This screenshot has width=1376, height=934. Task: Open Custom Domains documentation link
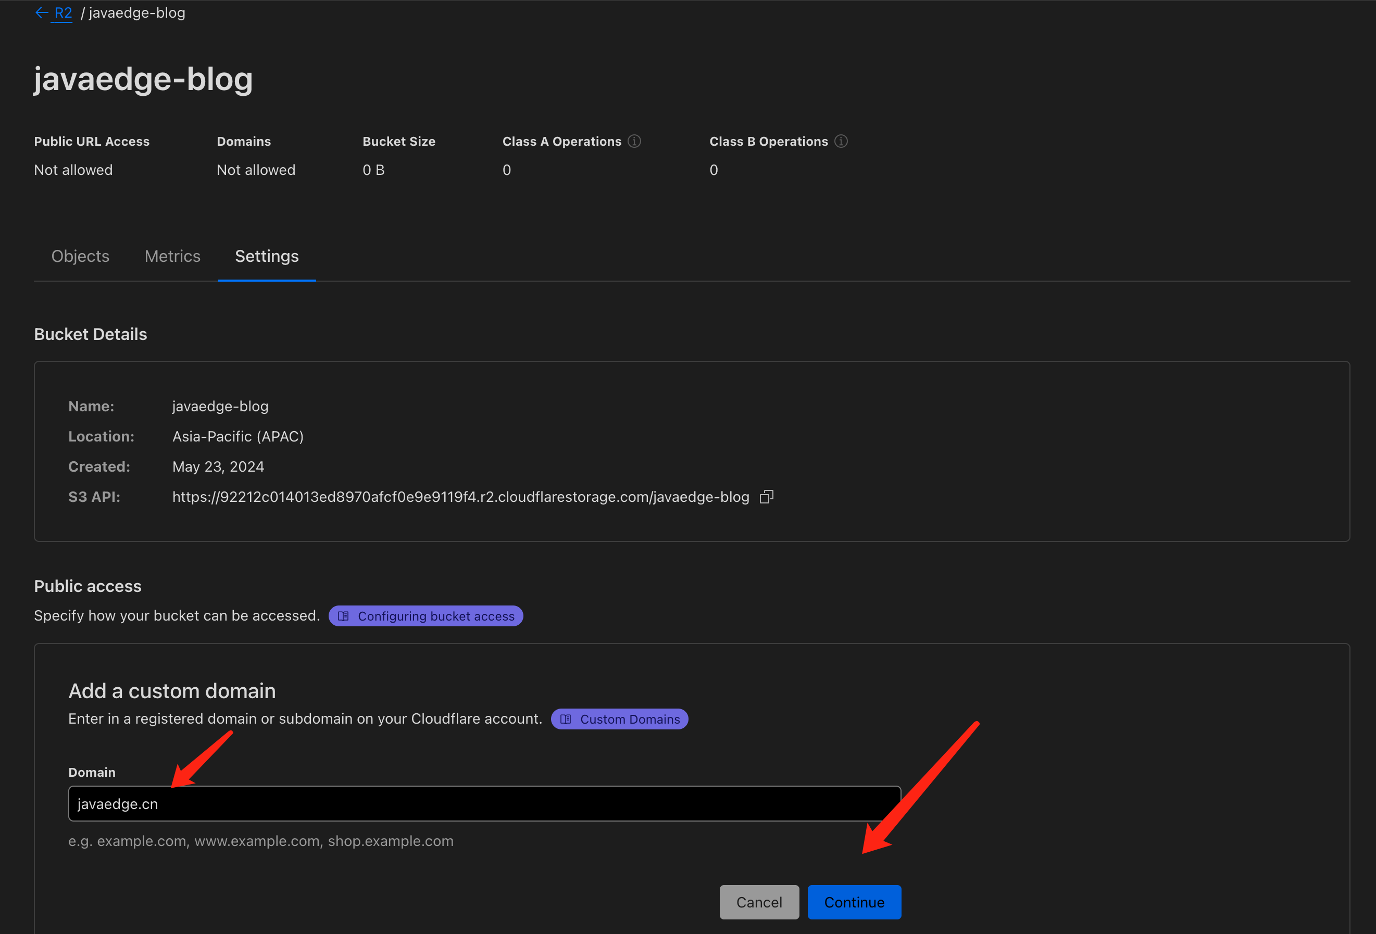619,719
